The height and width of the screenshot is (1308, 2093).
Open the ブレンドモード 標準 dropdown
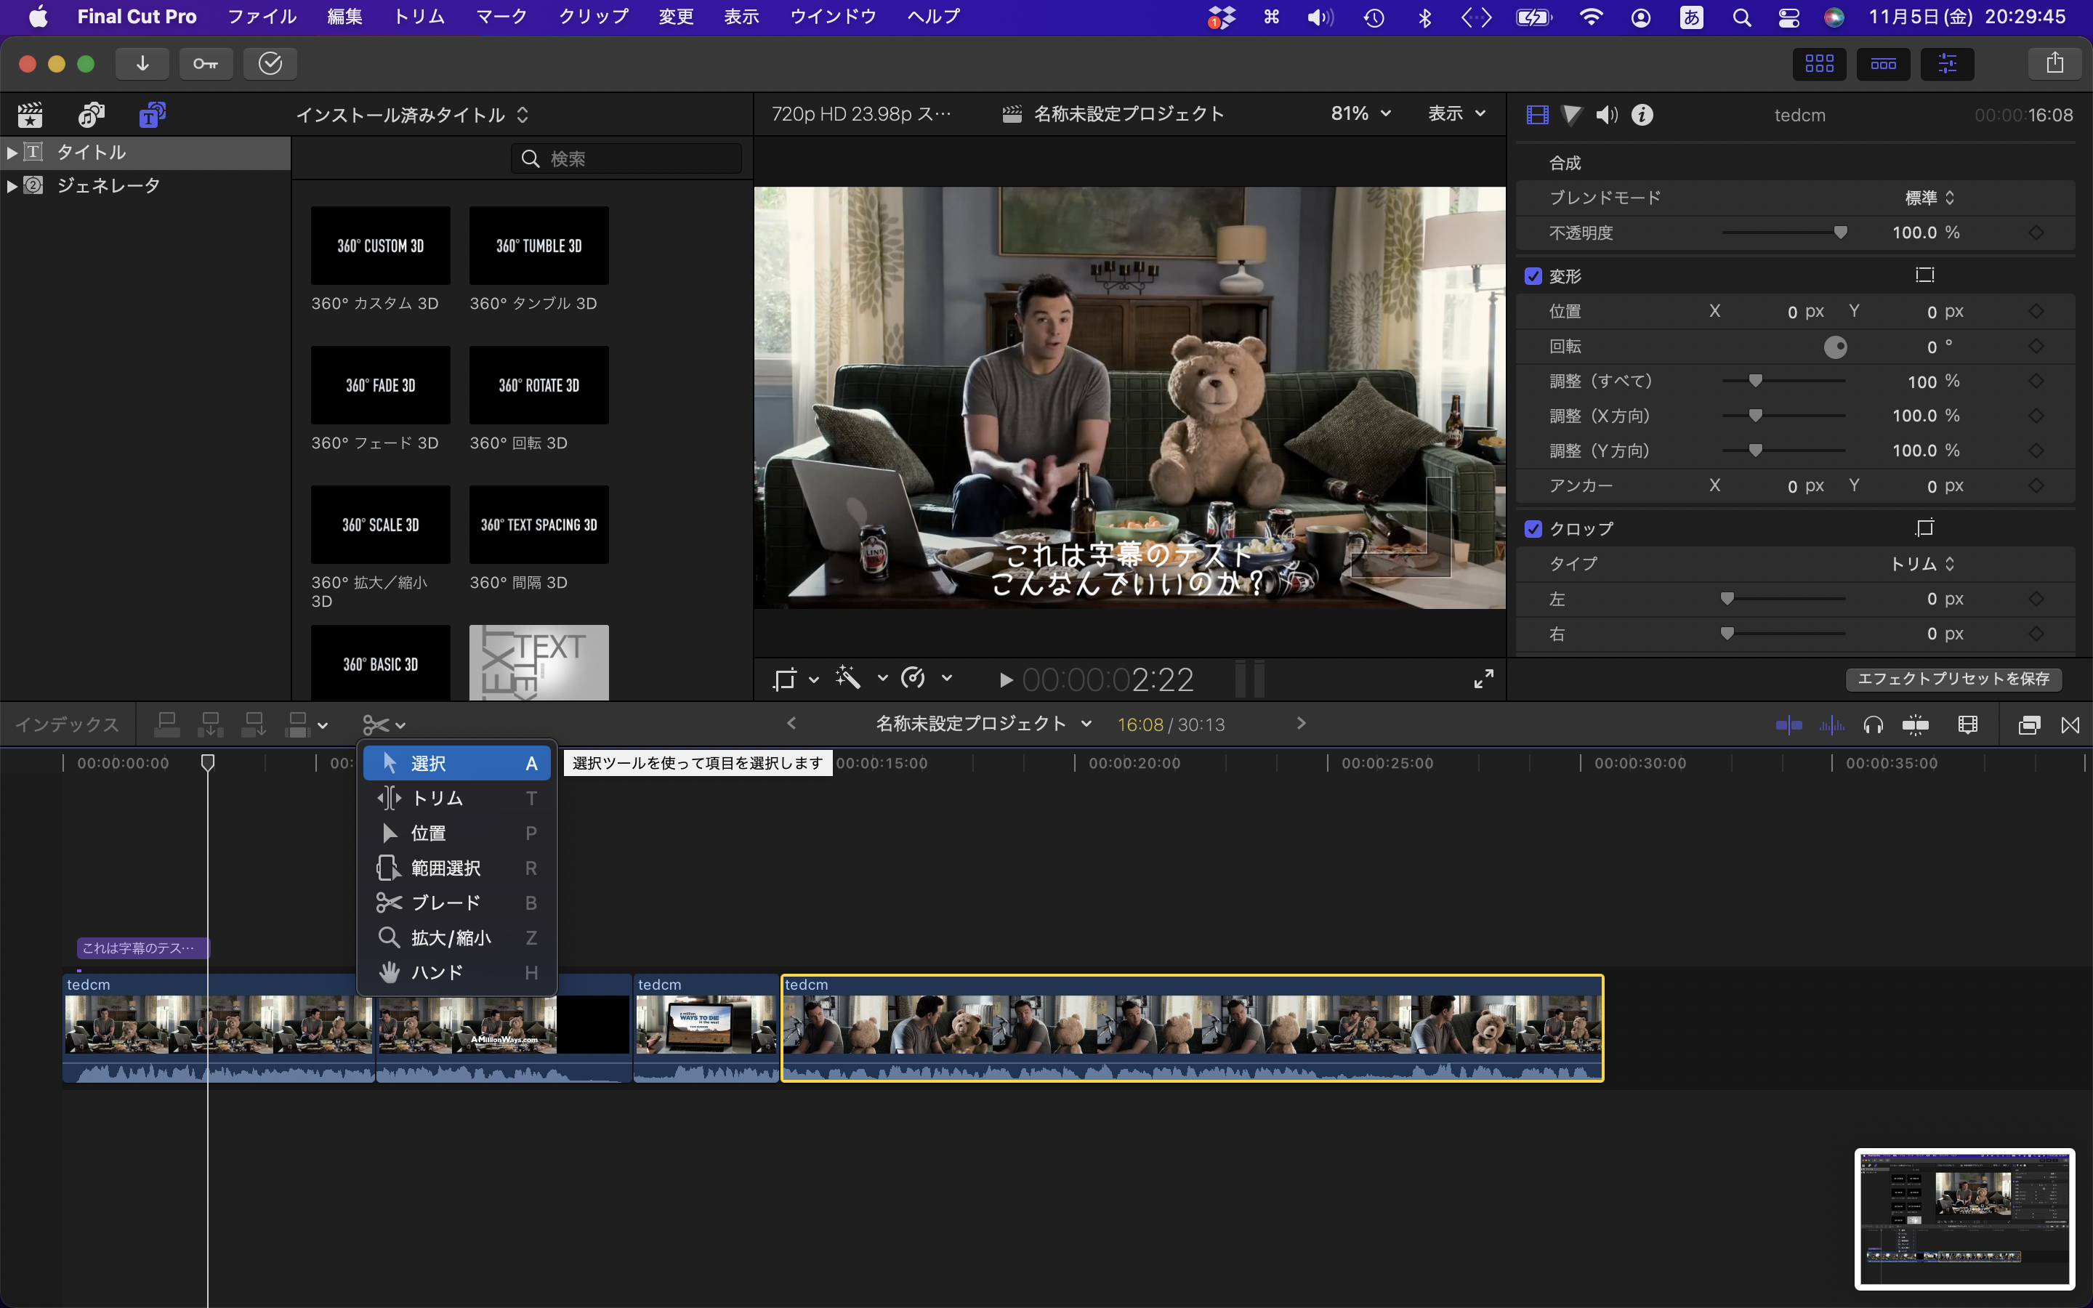[x=1929, y=198]
